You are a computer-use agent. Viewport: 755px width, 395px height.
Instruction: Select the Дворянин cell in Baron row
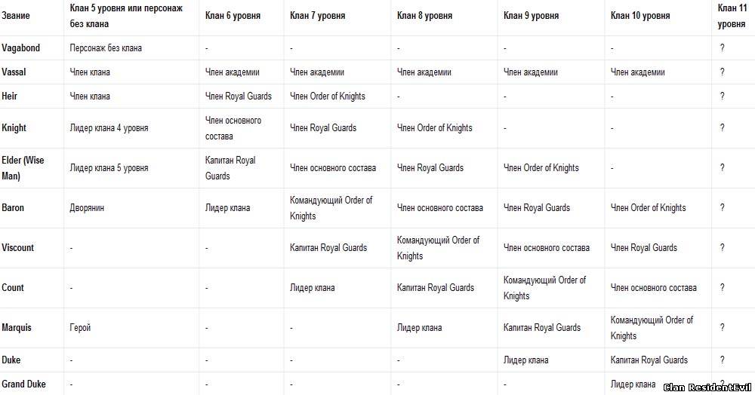87,207
